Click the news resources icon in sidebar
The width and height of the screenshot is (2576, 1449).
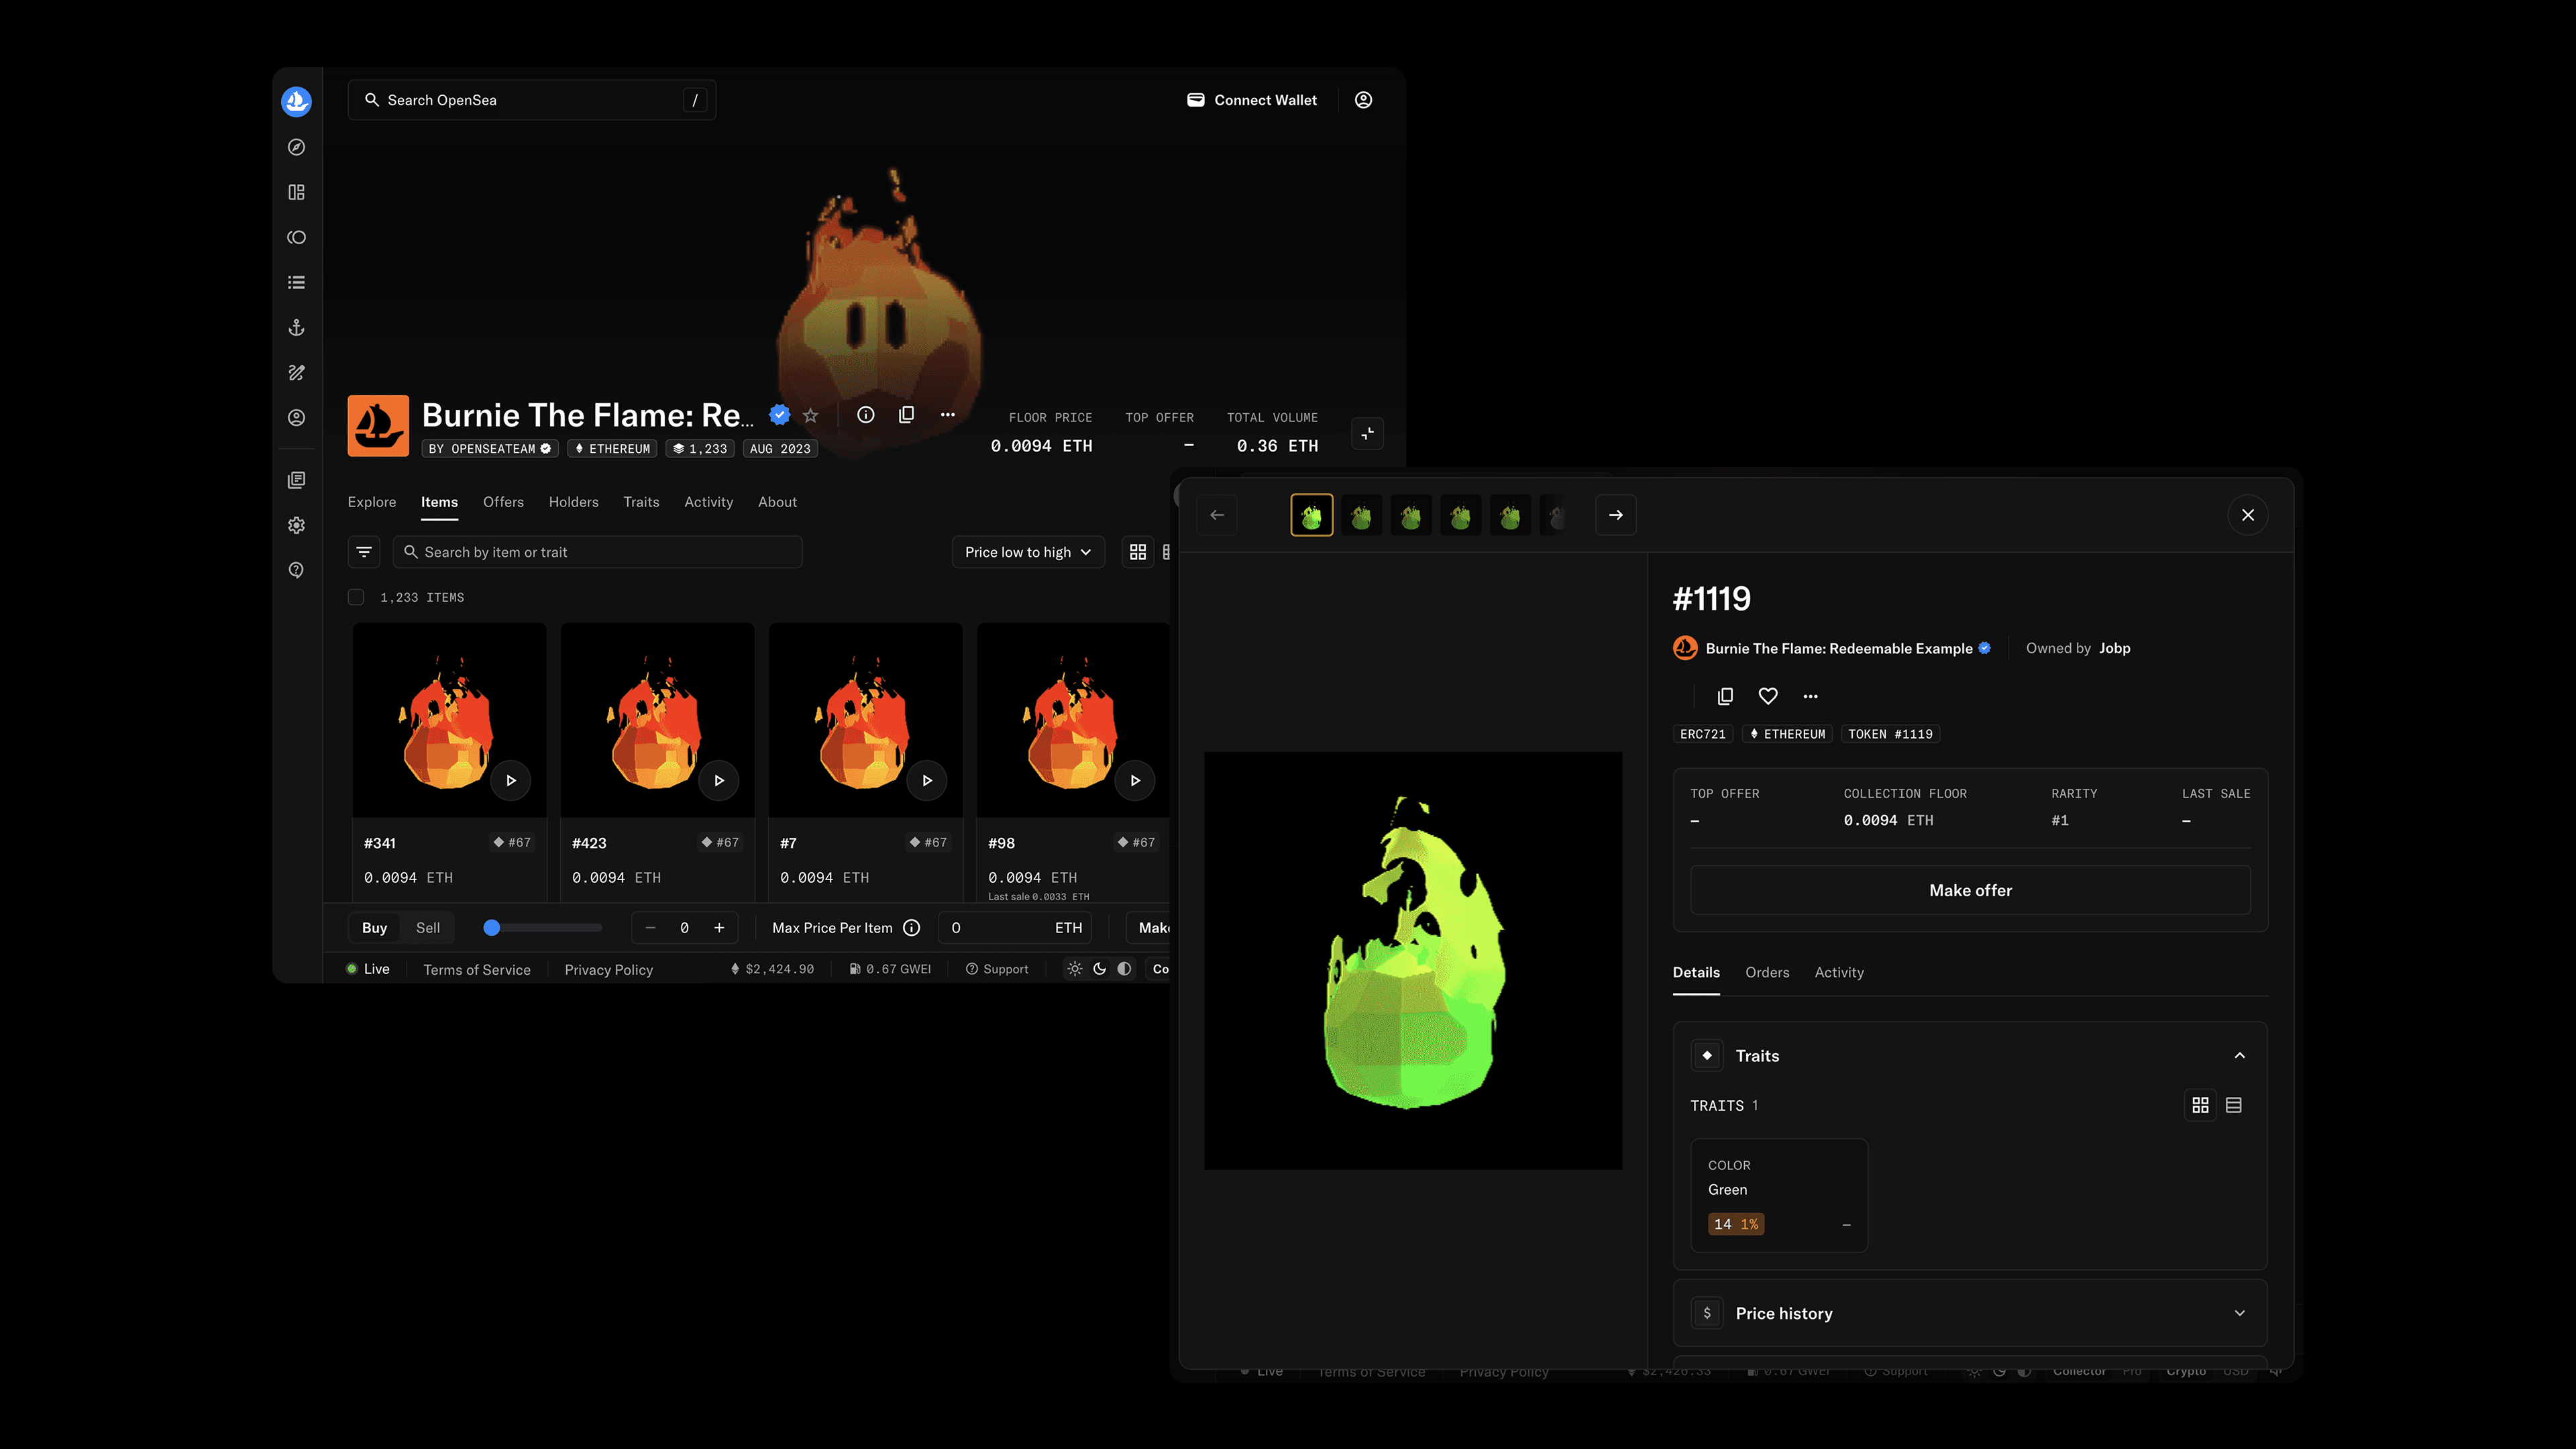point(296,480)
